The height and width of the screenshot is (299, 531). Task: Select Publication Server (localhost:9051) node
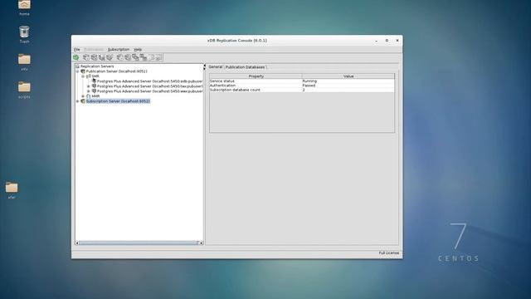pyautogui.click(x=116, y=71)
